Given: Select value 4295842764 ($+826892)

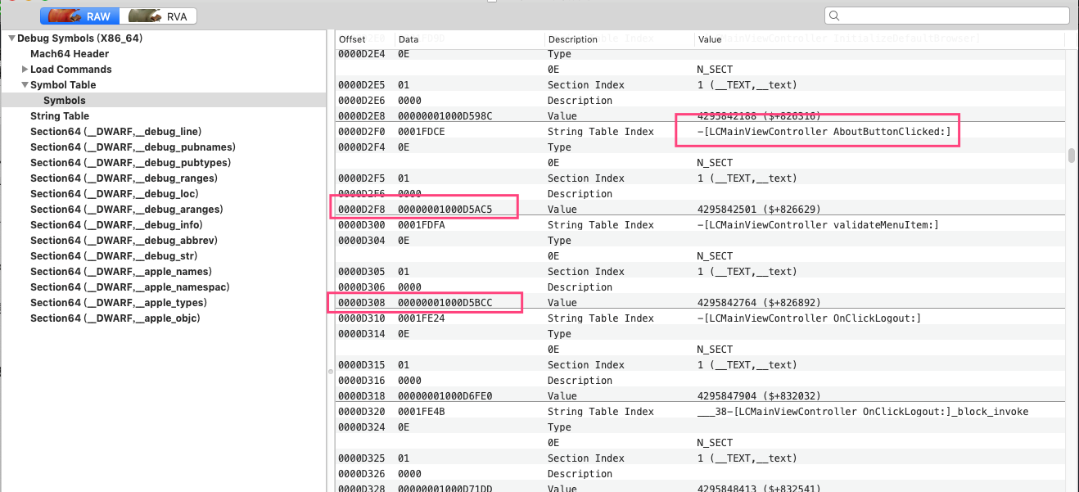Looking at the screenshot, I should click(x=759, y=303).
